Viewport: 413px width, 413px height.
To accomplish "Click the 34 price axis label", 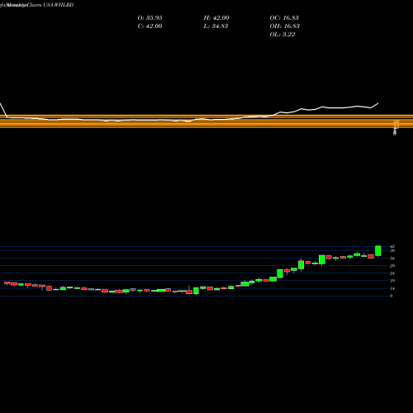I will (392, 259).
